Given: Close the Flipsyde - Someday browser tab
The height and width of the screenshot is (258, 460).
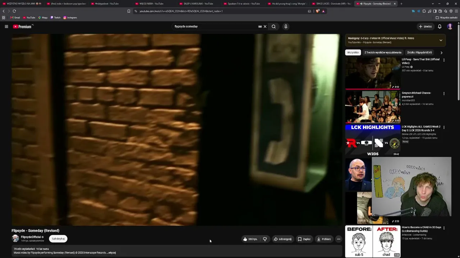Looking at the screenshot, I should tap(395, 4).
